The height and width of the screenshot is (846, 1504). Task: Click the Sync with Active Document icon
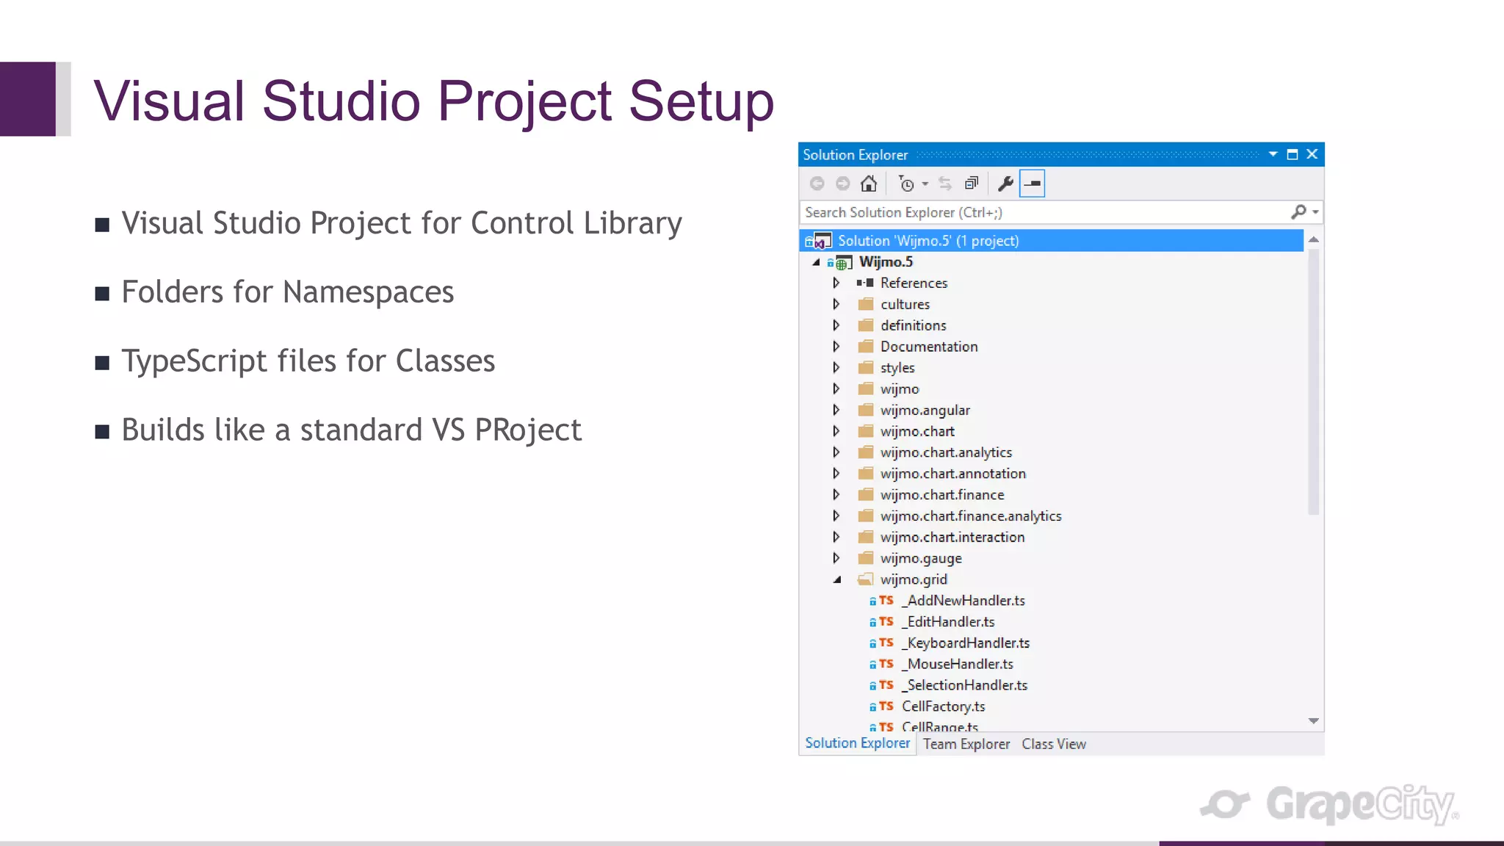(x=945, y=184)
